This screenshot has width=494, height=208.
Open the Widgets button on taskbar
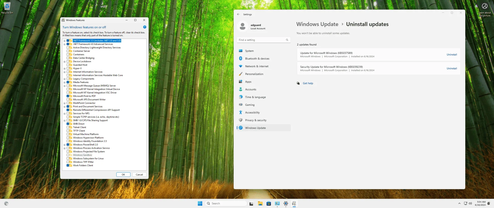point(6,203)
